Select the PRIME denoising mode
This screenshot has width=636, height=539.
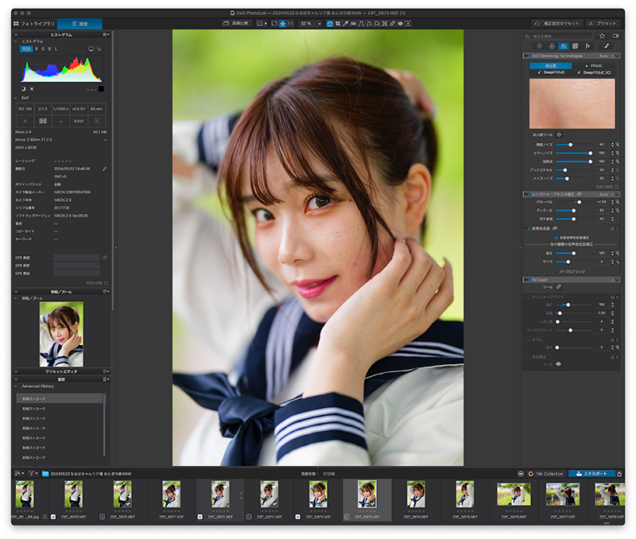[594, 66]
